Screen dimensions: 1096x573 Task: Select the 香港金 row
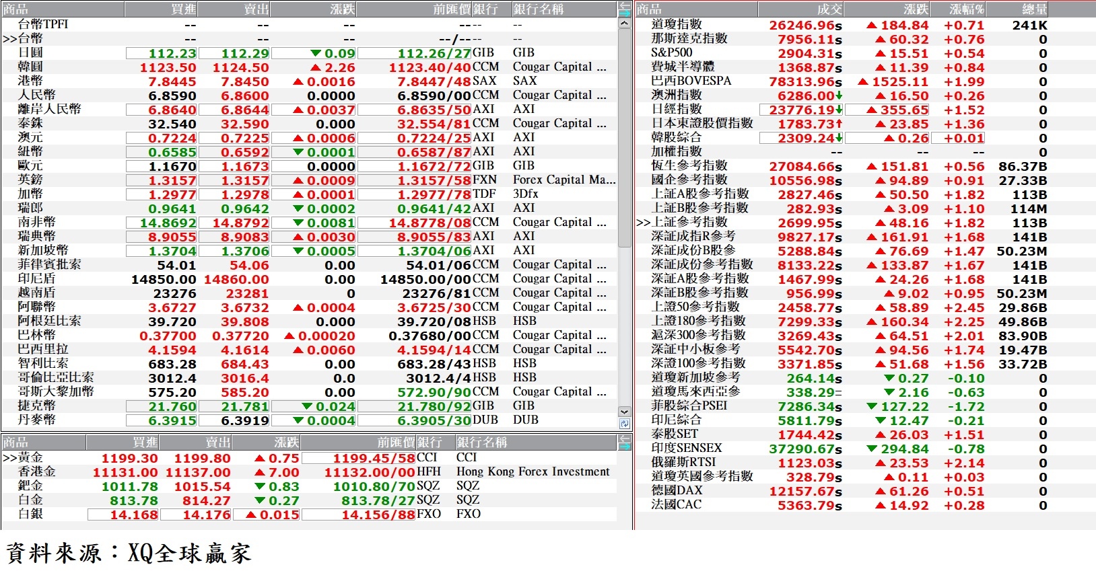pyautogui.click(x=309, y=471)
